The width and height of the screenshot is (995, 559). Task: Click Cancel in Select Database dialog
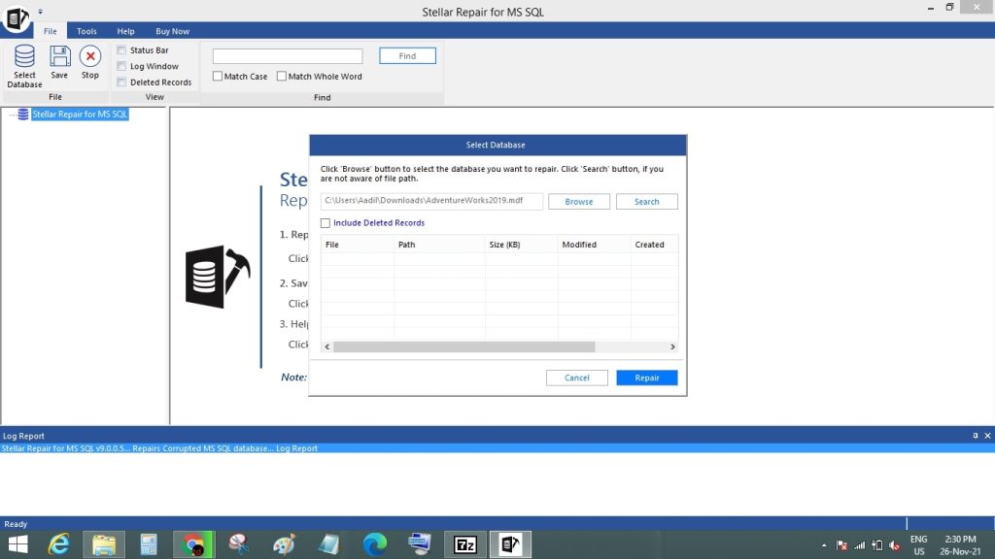click(577, 378)
